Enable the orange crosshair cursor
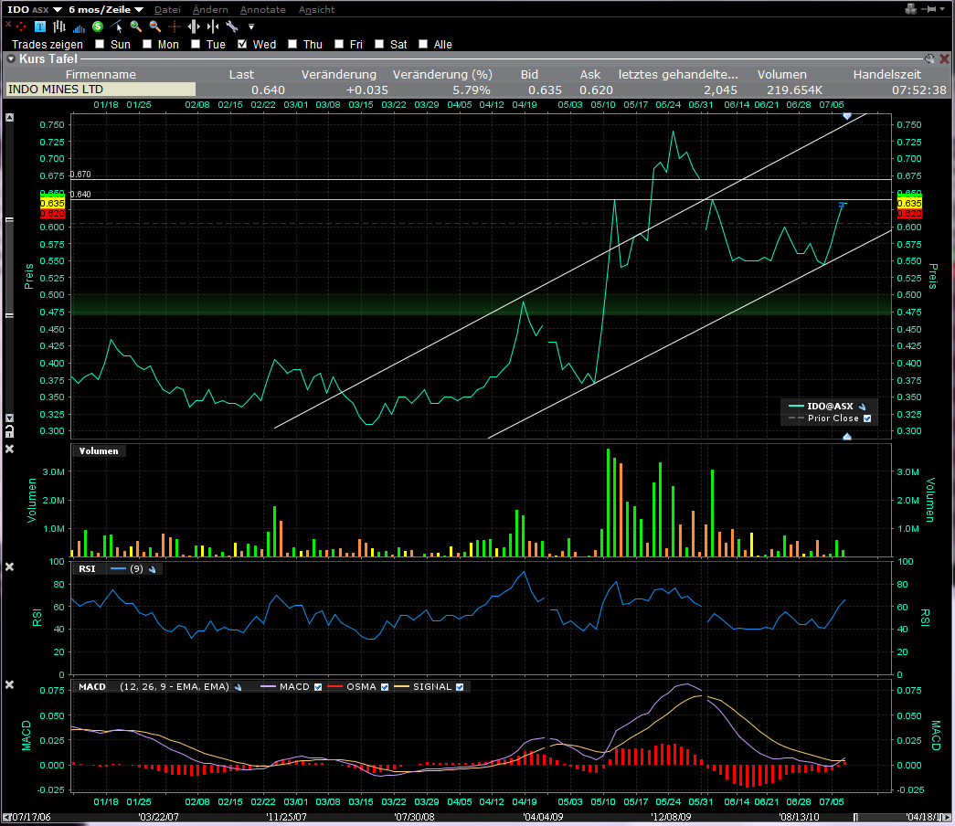 (175, 26)
